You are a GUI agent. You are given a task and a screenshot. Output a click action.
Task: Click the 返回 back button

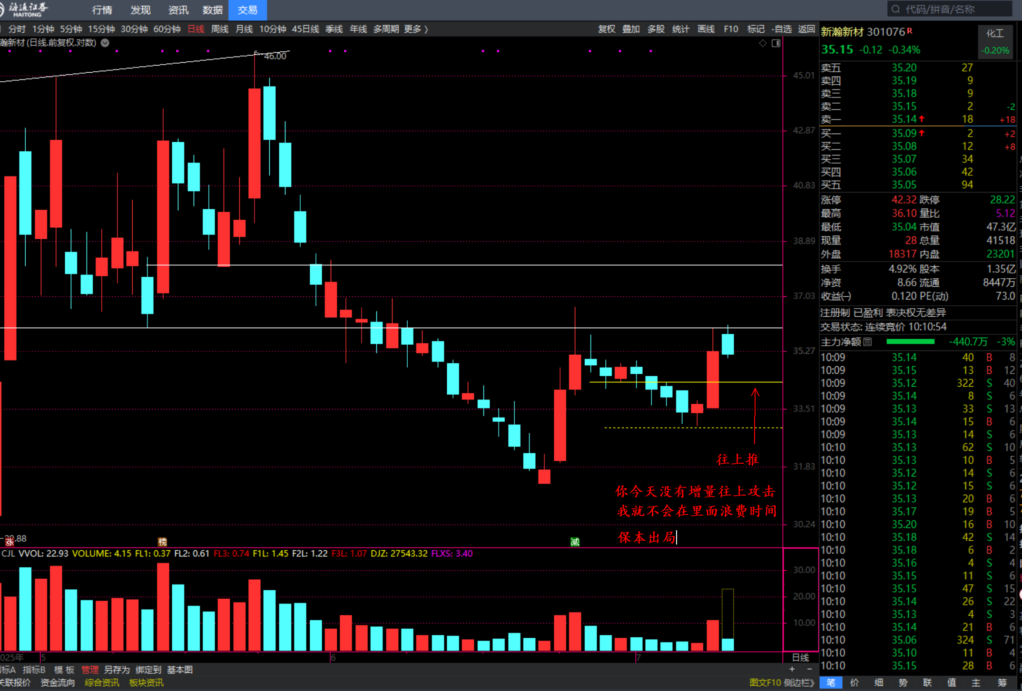click(x=806, y=29)
